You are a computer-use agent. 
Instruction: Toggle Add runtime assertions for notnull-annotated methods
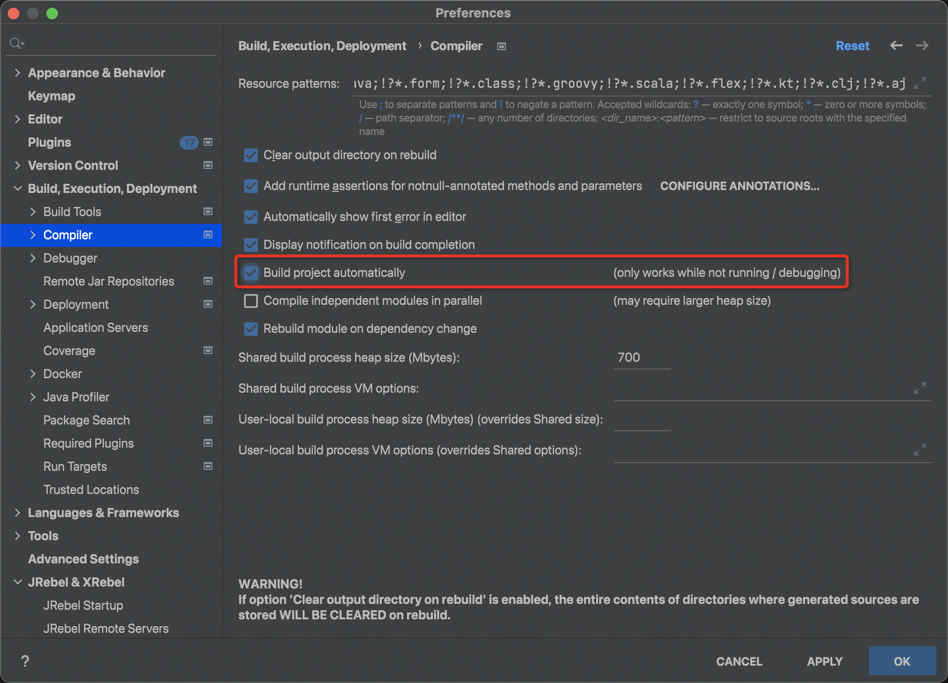251,186
